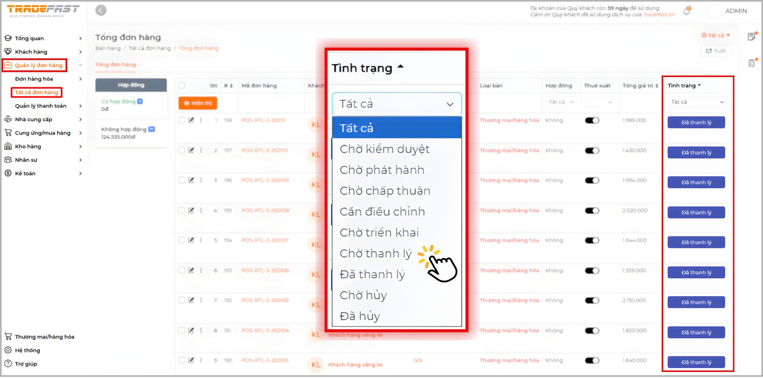The width and height of the screenshot is (763, 378).
Task: Open Hệ thống settings gear icon
Action: [8, 350]
